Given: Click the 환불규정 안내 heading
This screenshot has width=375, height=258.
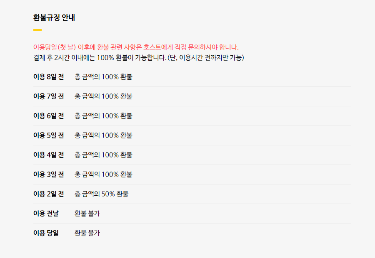Looking at the screenshot, I should coord(54,17).
